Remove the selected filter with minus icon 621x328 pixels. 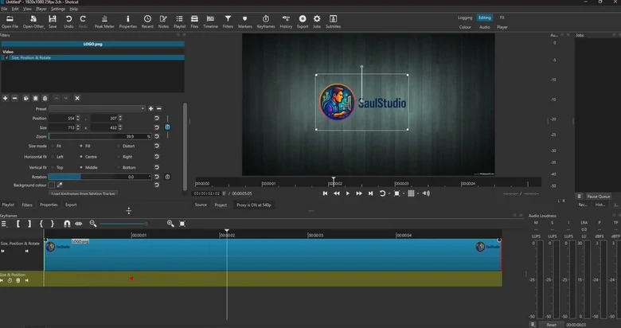click(14, 98)
